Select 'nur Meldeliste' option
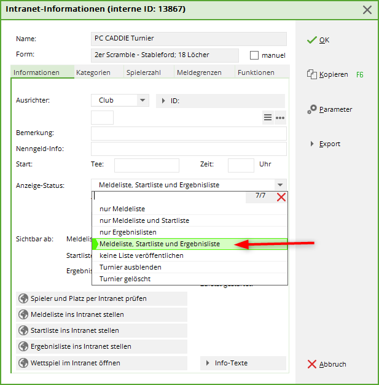Viewport: 379px width, 385px height. pos(190,209)
